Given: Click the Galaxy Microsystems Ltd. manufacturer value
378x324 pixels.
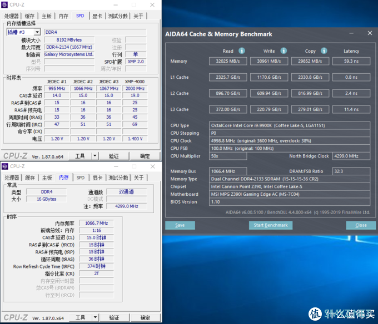Looking at the screenshot, I should (69, 54).
